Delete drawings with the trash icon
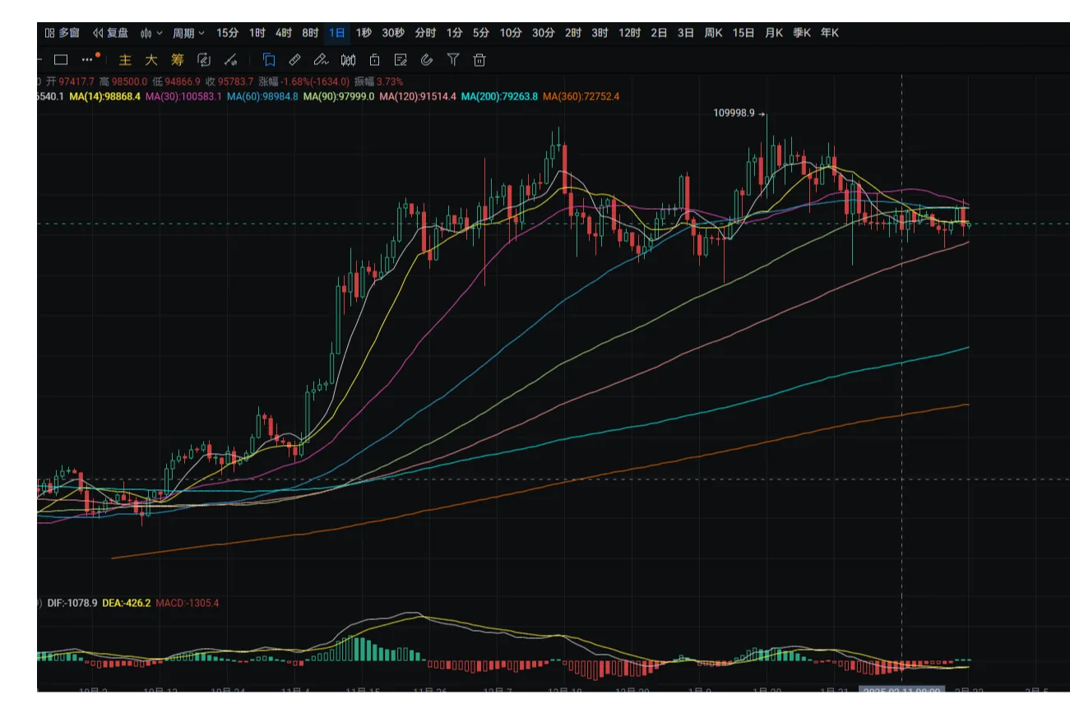This screenshot has width=1070, height=713. pos(479,59)
